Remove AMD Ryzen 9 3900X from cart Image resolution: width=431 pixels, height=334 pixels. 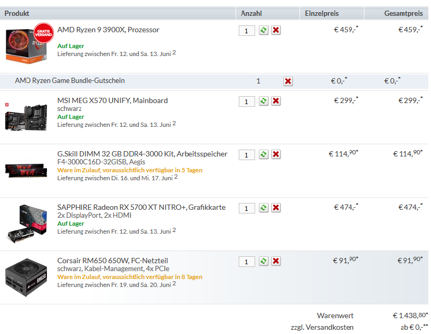pos(276,31)
